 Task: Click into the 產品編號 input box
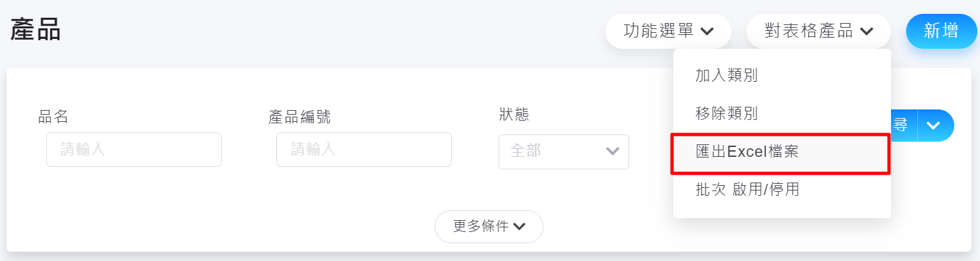coord(364,150)
